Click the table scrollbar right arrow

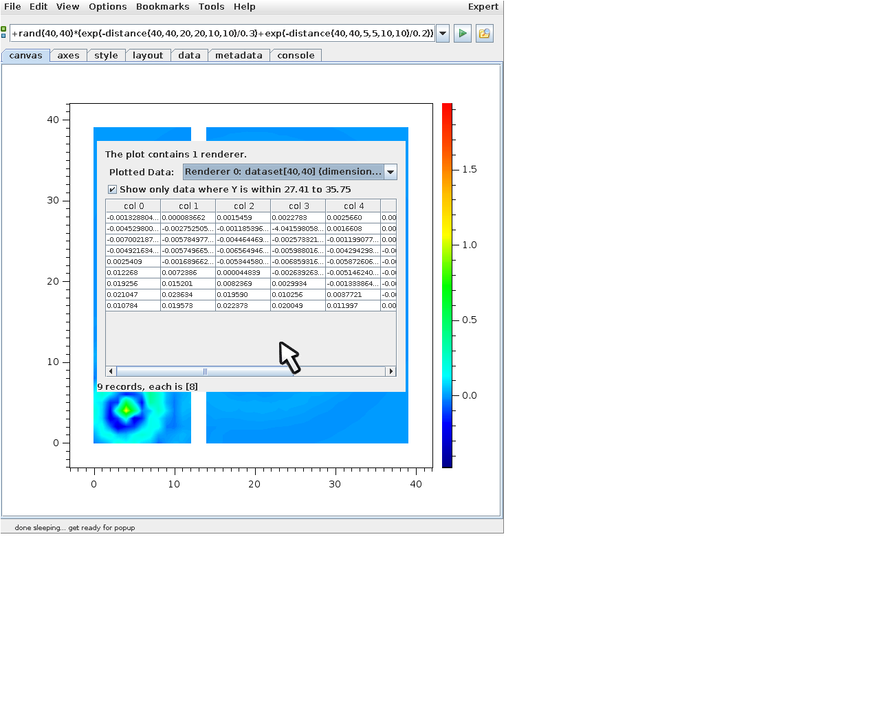391,371
